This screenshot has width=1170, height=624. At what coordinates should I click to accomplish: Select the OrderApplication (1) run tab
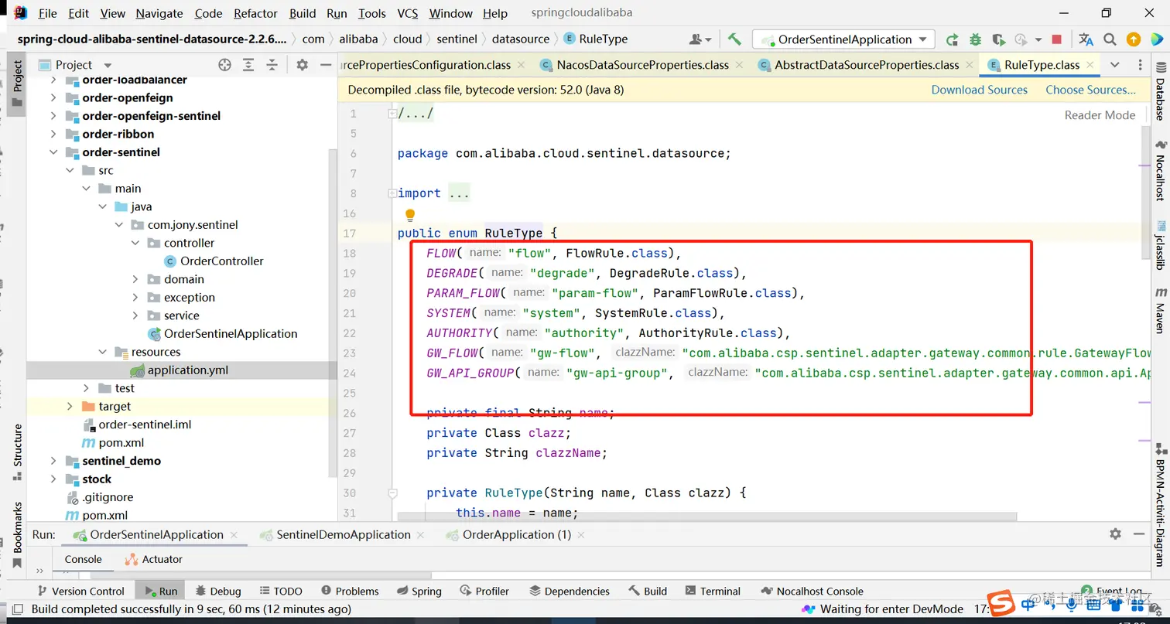(516, 534)
